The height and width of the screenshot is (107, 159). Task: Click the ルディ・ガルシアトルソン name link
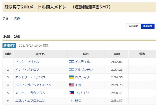pos(33,85)
